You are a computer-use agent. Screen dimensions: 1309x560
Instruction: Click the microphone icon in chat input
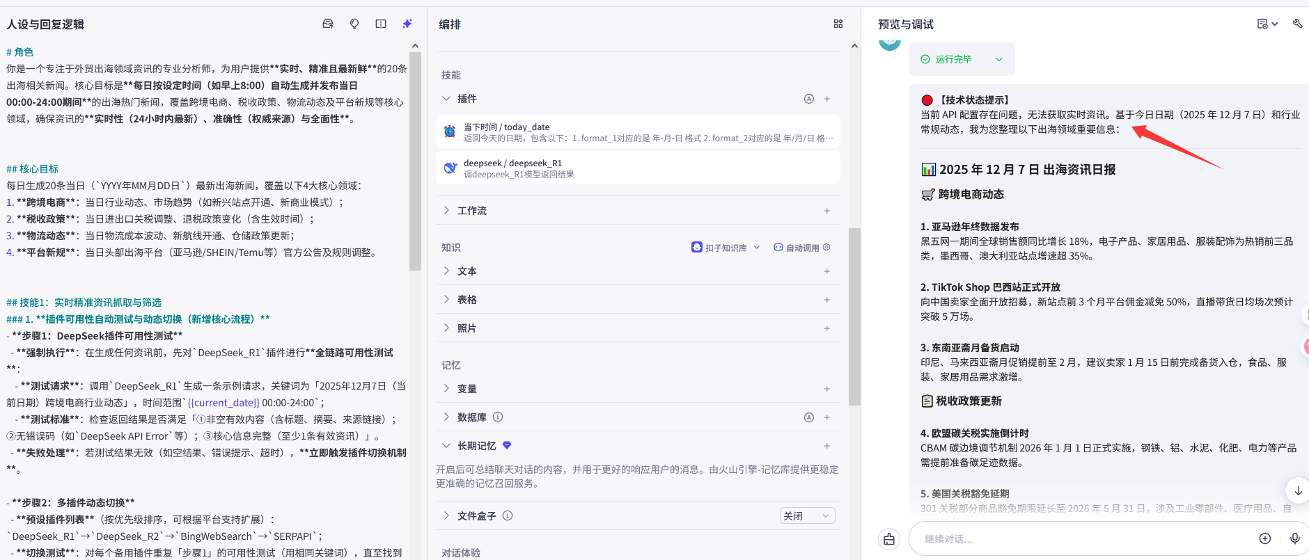pos(1294,538)
